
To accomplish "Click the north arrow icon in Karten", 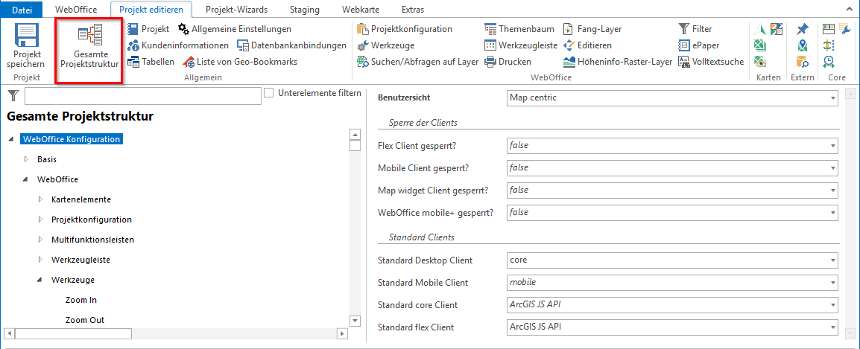I will pos(760,29).
